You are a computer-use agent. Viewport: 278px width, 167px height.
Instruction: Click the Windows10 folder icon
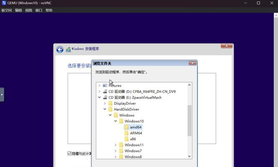[x=121, y=121]
